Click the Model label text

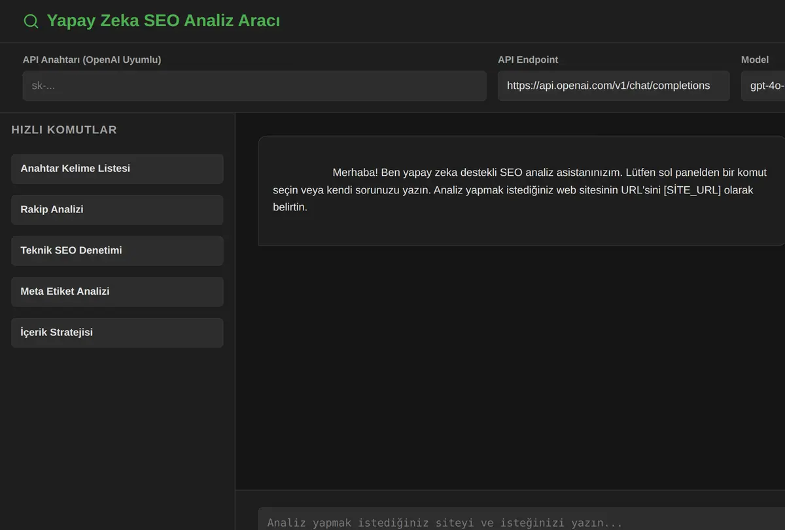(755, 59)
